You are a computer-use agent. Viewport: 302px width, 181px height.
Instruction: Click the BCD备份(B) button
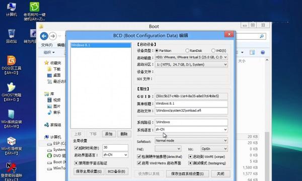(x=117, y=171)
